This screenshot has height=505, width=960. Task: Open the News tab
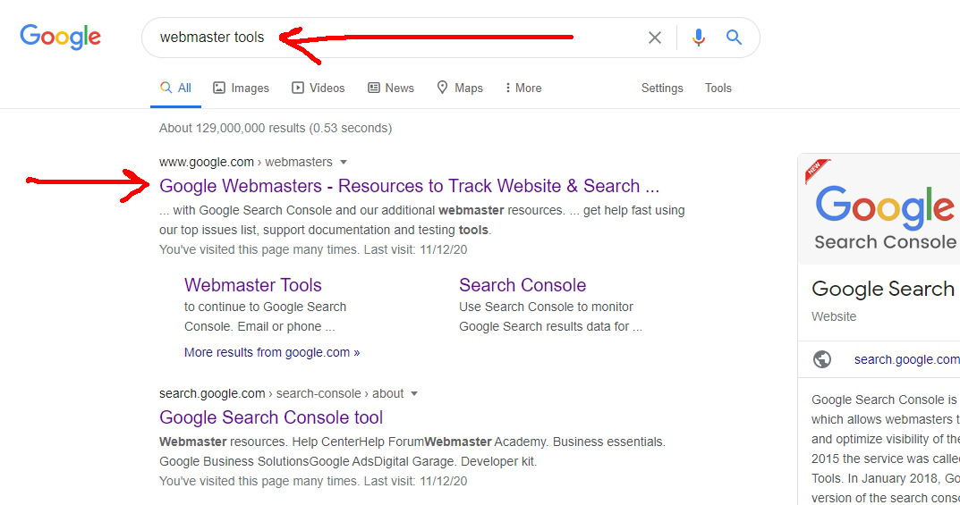[x=391, y=88]
